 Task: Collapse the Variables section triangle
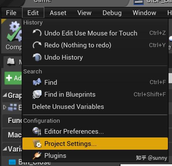pyautogui.click(x=5, y=149)
